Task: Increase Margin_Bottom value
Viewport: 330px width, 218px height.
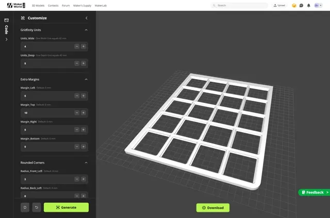Action: tap(84, 147)
